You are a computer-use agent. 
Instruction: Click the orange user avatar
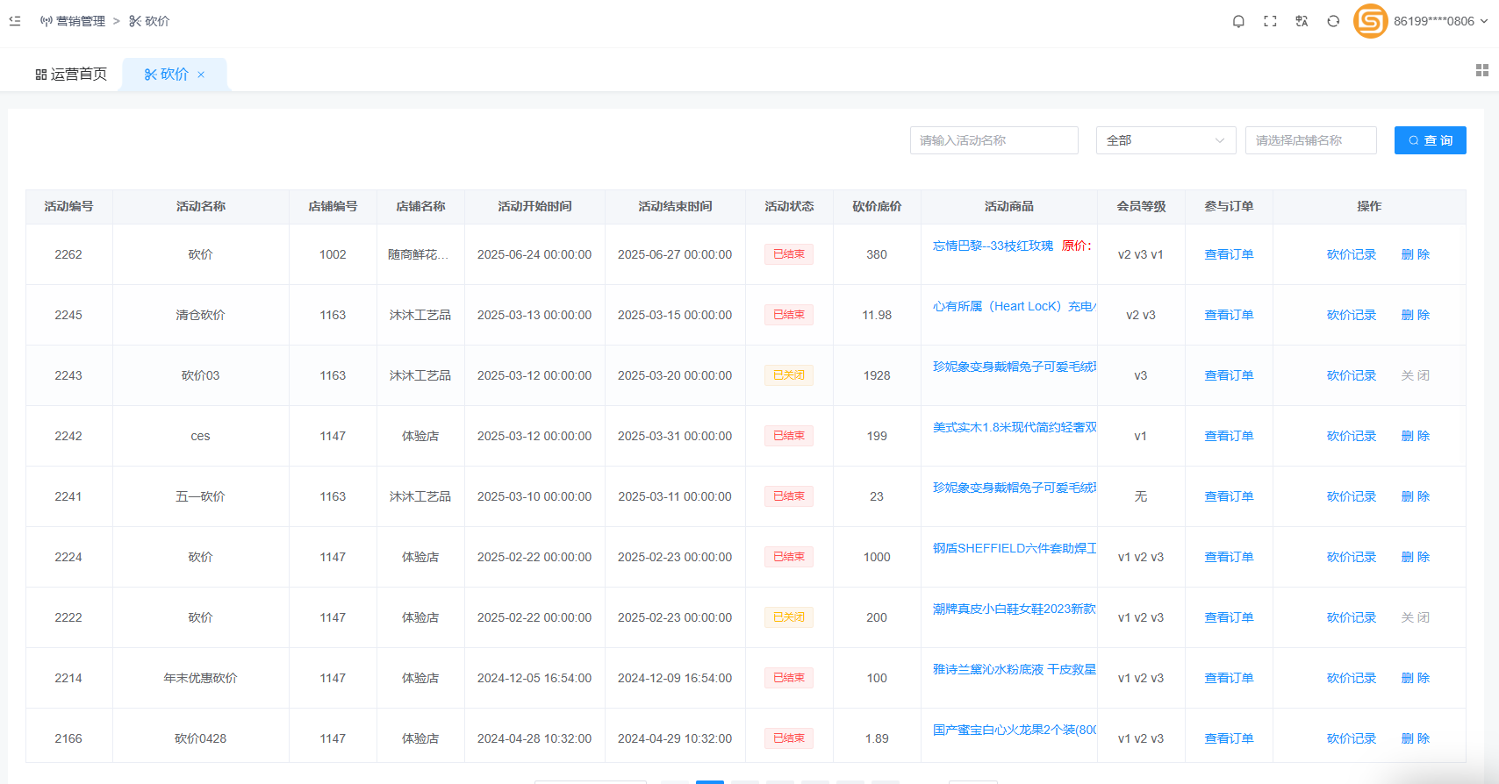[1370, 21]
